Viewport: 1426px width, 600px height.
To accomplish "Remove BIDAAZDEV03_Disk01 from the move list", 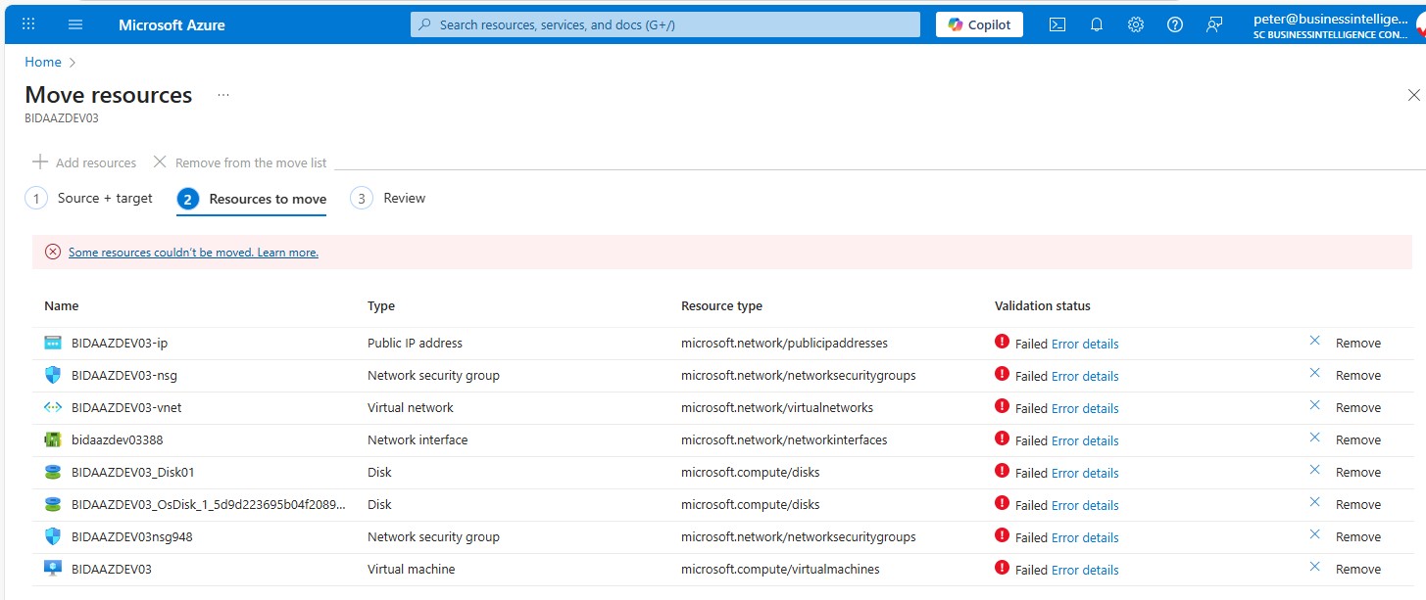I will (x=1345, y=472).
